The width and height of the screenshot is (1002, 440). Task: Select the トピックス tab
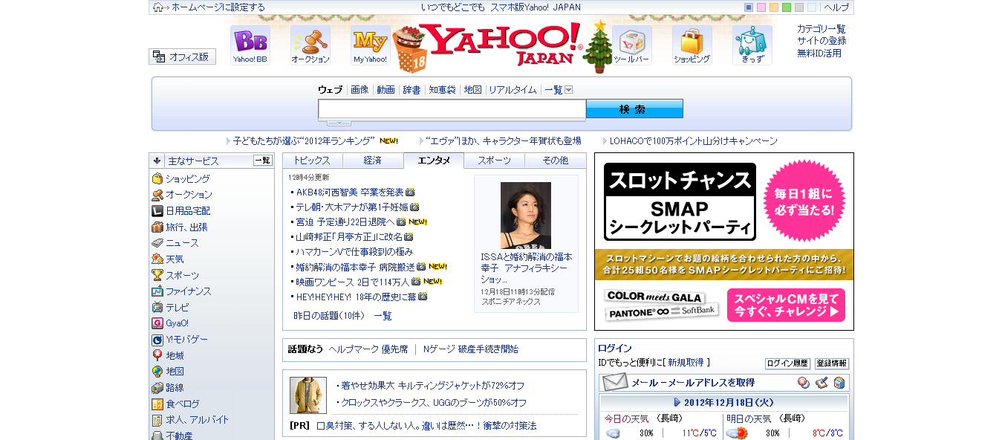[x=313, y=161]
